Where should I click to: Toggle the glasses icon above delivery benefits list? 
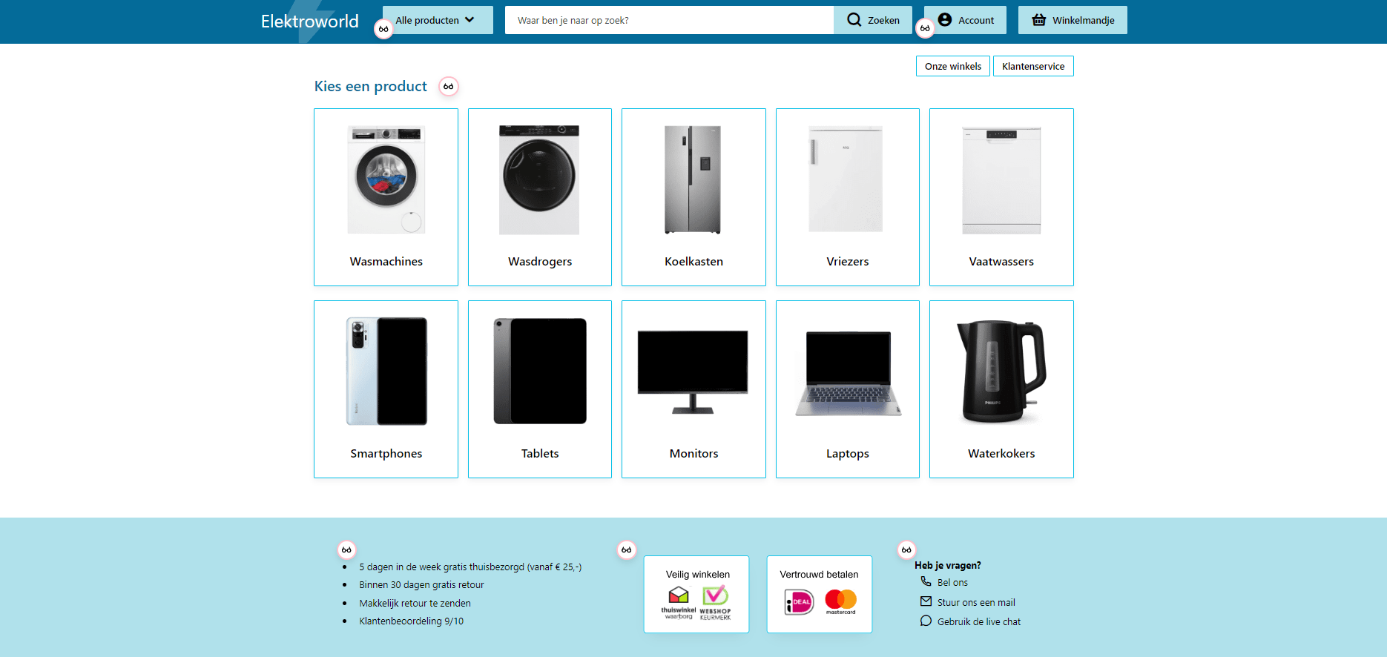click(346, 549)
